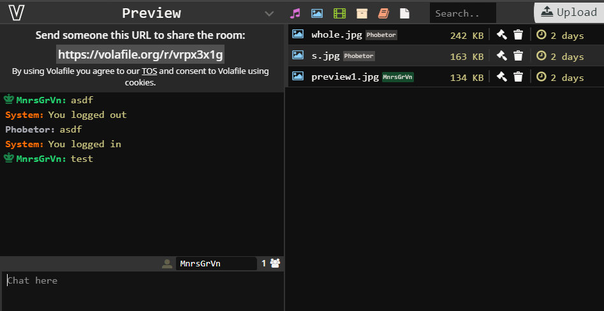Click the user avatar icon beside the nickname
The image size is (604, 311).
tap(167, 264)
